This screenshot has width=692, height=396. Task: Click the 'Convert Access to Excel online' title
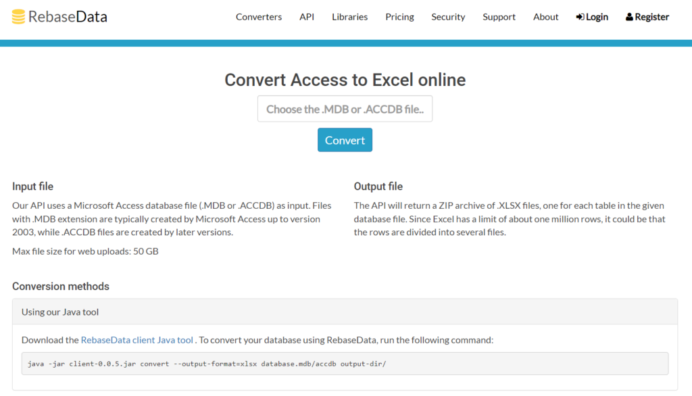tap(345, 80)
